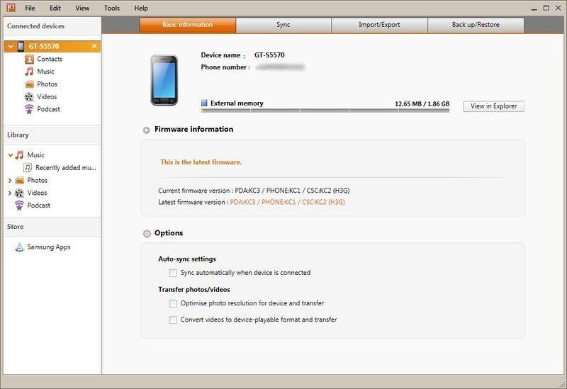Open the Samsung Apps store icon
This screenshot has height=389, width=567.
(x=19, y=247)
